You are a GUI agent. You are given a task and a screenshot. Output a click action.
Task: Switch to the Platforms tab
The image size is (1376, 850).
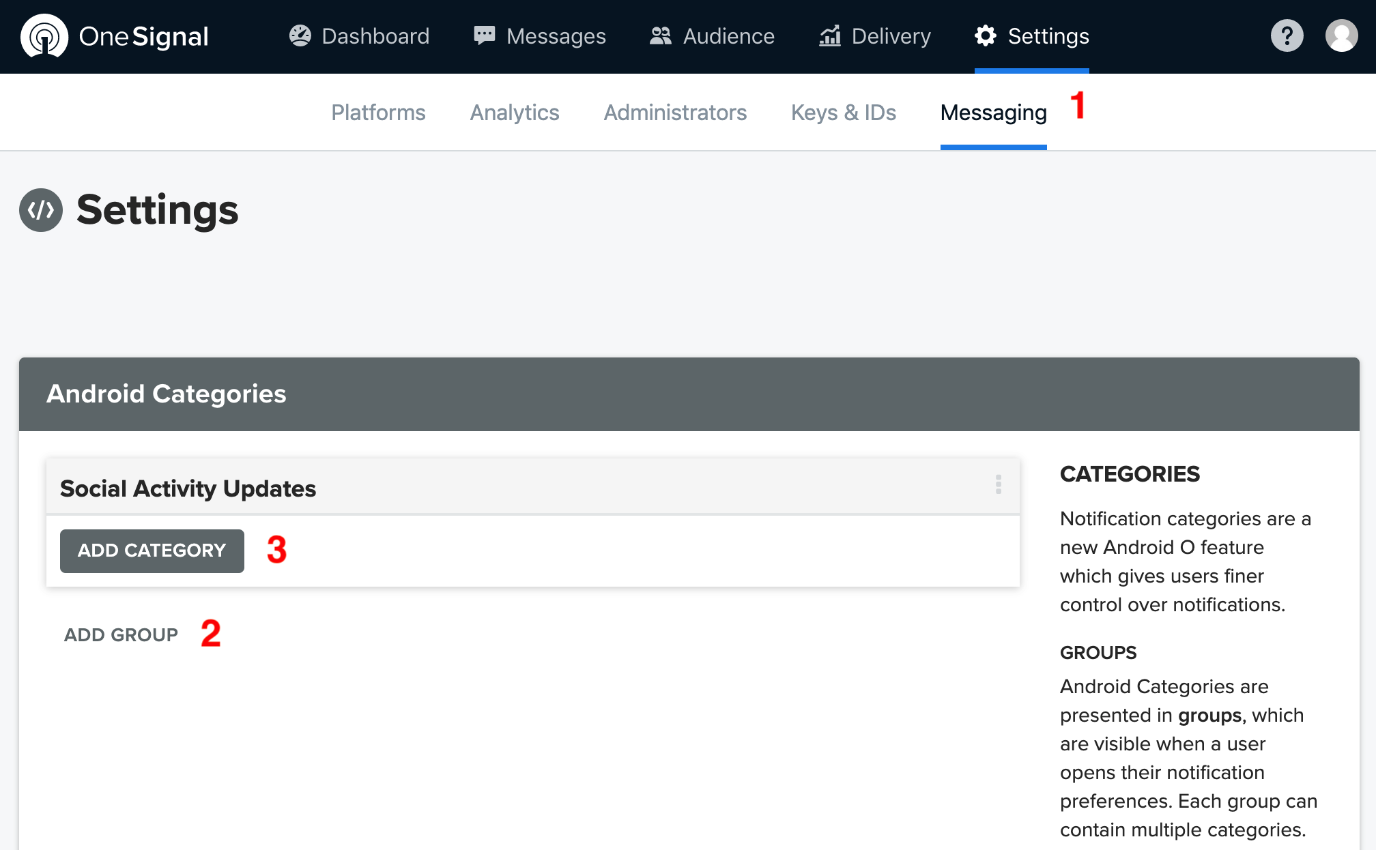(x=378, y=113)
